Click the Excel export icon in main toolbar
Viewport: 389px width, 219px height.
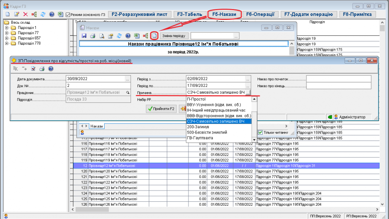pos(60,14)
